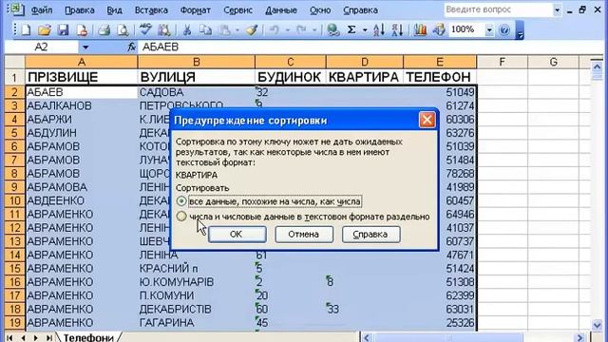
Task: Select column F header
Action: (x=503, y=62)
